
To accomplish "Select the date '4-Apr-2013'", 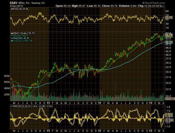I will (16, 6).
